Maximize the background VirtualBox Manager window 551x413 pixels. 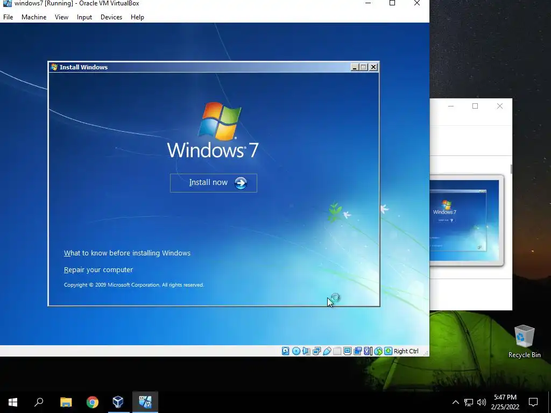(x=475, y=106)
